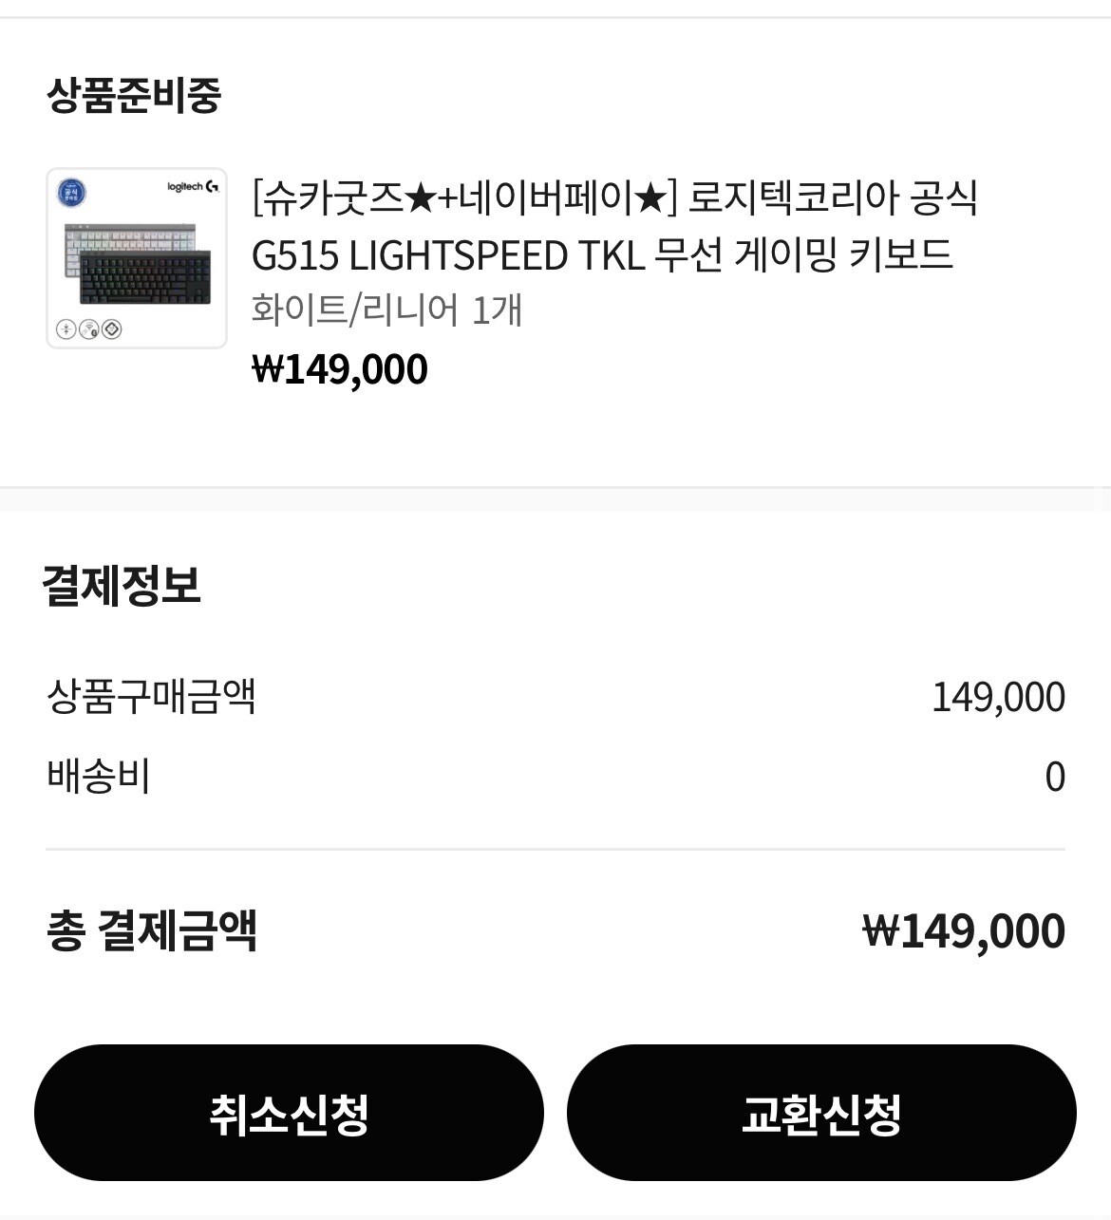Viewport: 1111px width, 1220px height.
Task: Click the black keyboard picture in thumbnail
Action: pos(145,276)
